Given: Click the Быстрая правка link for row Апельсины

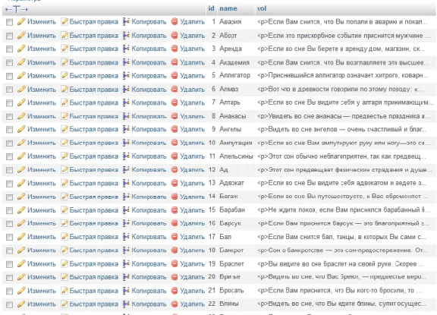Looking at the screenshot, I should 93,156.
